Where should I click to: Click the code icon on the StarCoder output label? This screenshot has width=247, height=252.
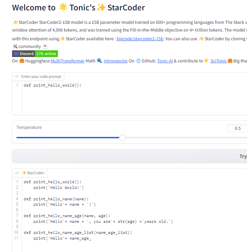point(17,173)
